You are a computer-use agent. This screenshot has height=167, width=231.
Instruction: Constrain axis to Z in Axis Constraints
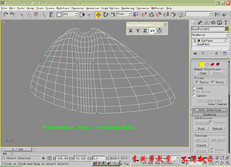145,31
